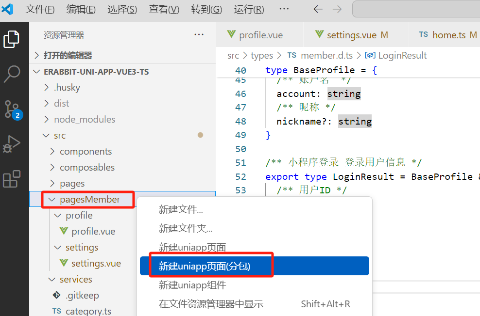Open the 编辑(E) menu
Viewport: 480px width, 316px height.
81,9
